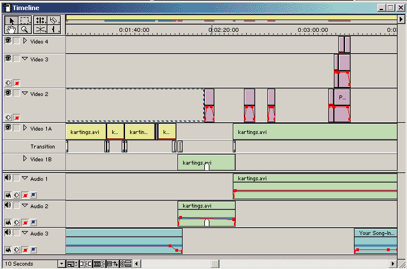Open the 10 Seconds time zoom dropdown

[61, 263]
